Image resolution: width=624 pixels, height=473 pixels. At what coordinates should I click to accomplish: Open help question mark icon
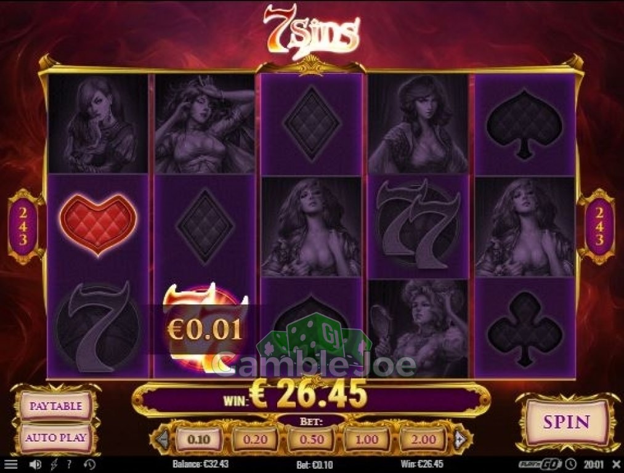[x=69, y=464]
